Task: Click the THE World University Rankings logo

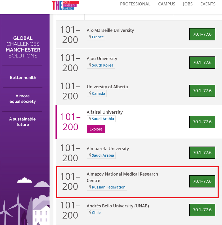Action: point(65,5)
